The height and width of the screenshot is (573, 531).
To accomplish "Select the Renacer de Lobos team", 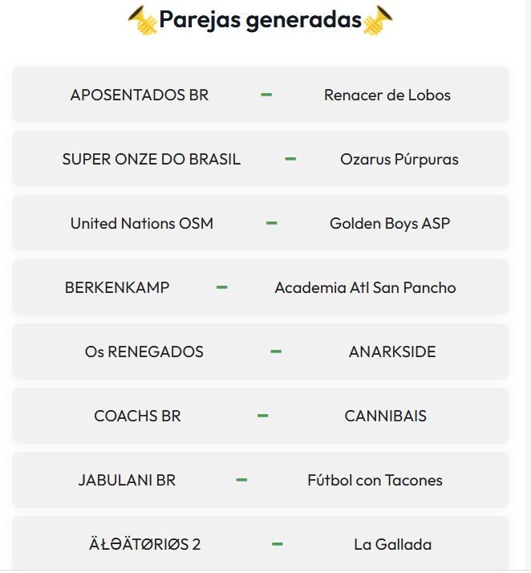I will pyautogui.click(x=387, y=95).
